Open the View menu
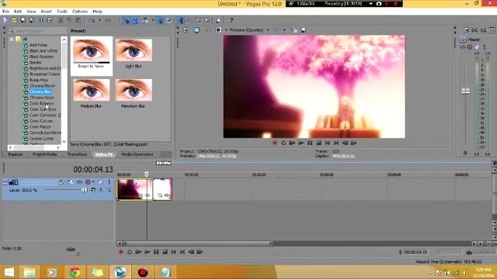The image size is (497, 279). pos(31,12)
